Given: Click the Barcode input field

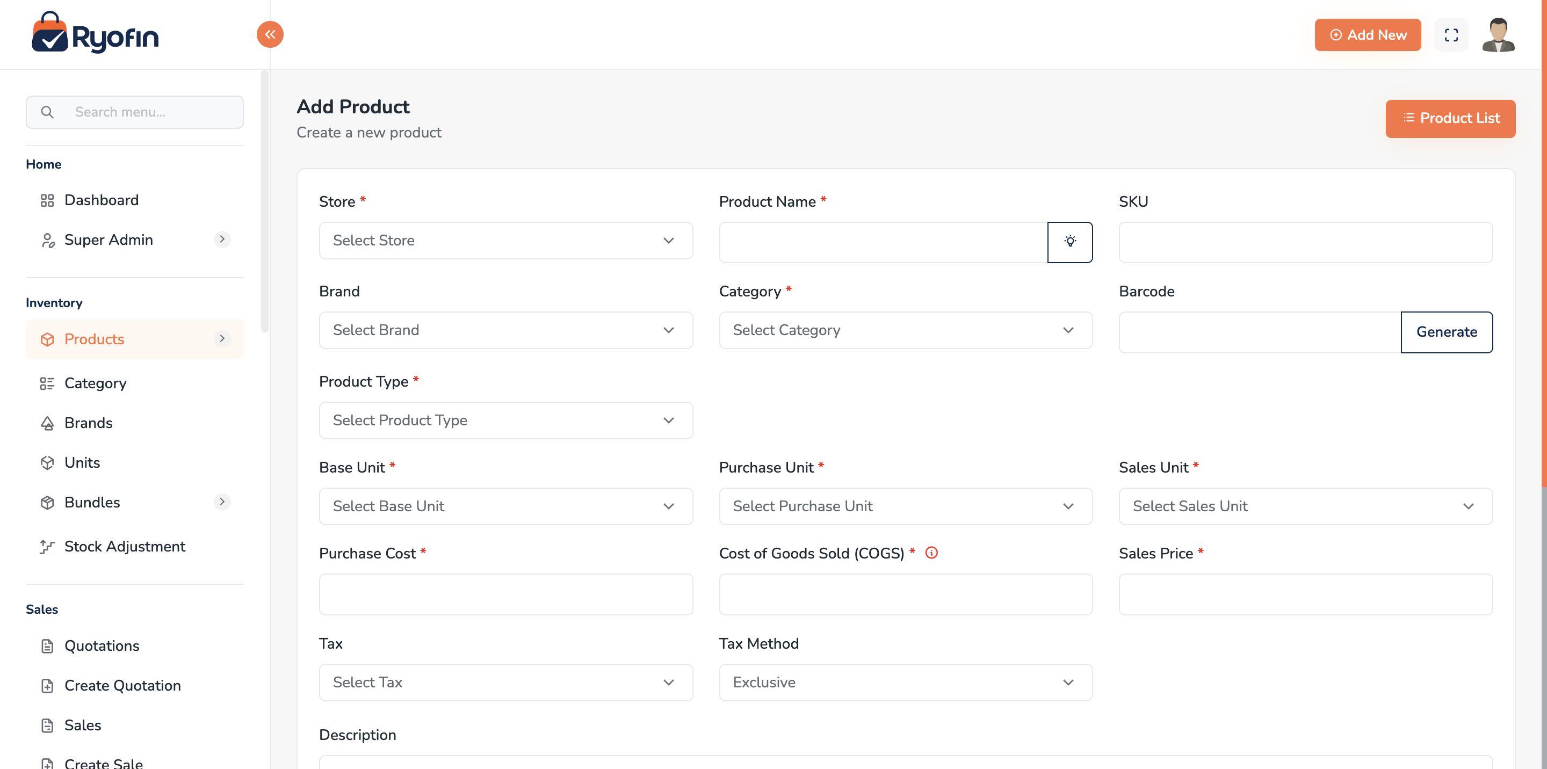Looking at the screenshot, I should pos(1260,332).
